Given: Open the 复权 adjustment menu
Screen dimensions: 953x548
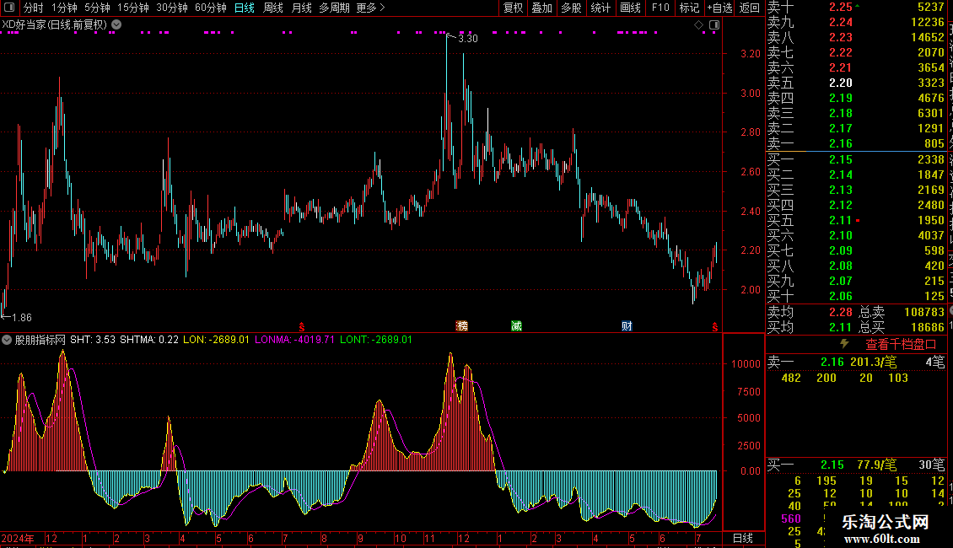Looking at the screenshot, I should coord(513,8).
